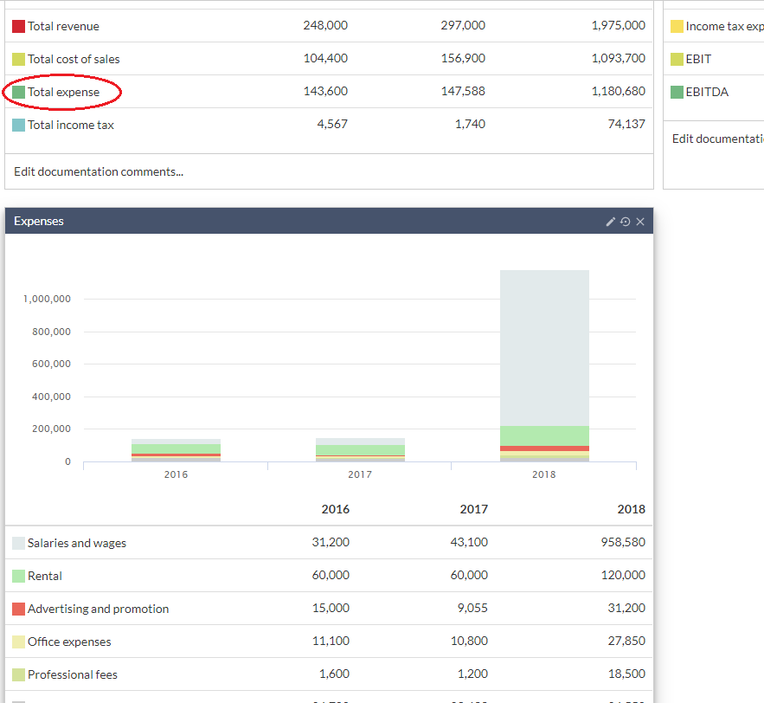Image resolution: width=764 pixels, height=703 pixels.
Task: Select the Professional fees row label
Action: point(73,674)
